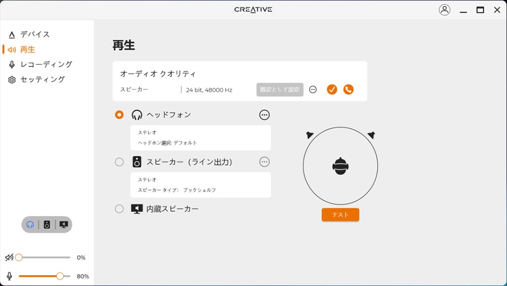Click the ステレオ label under スピーカー (ライン出力)
Image resolution: width=507 pixels, height=286 pixels.
148,180
